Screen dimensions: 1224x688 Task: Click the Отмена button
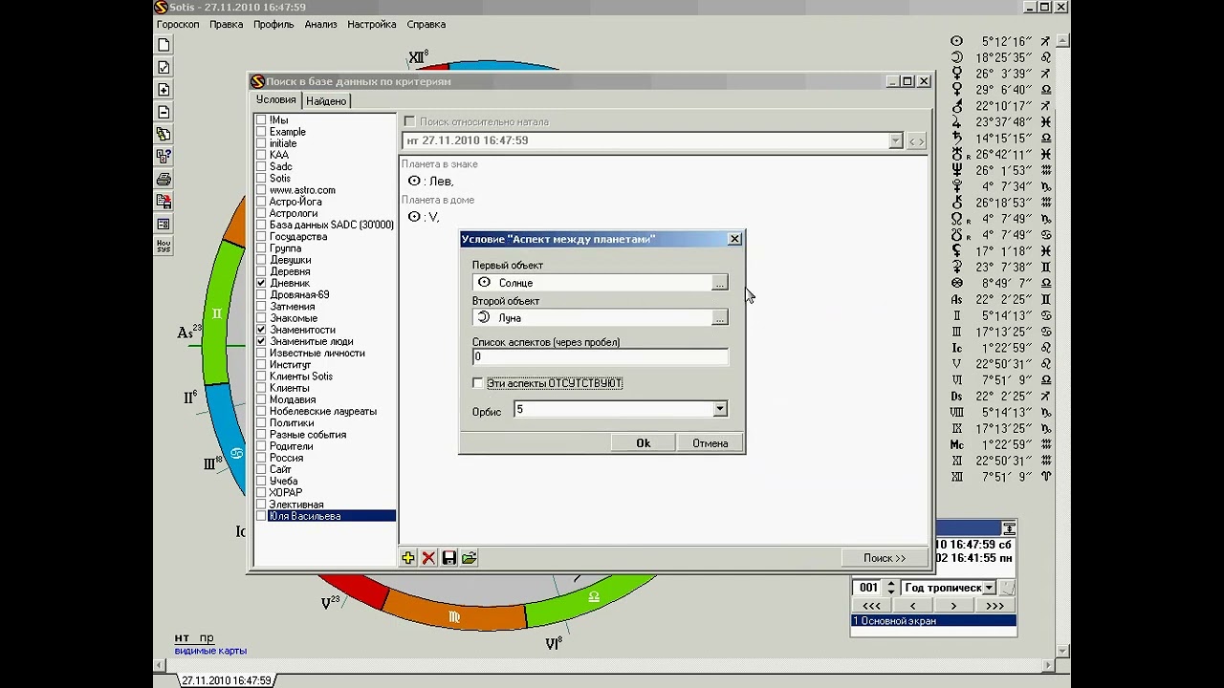point(710,443)
